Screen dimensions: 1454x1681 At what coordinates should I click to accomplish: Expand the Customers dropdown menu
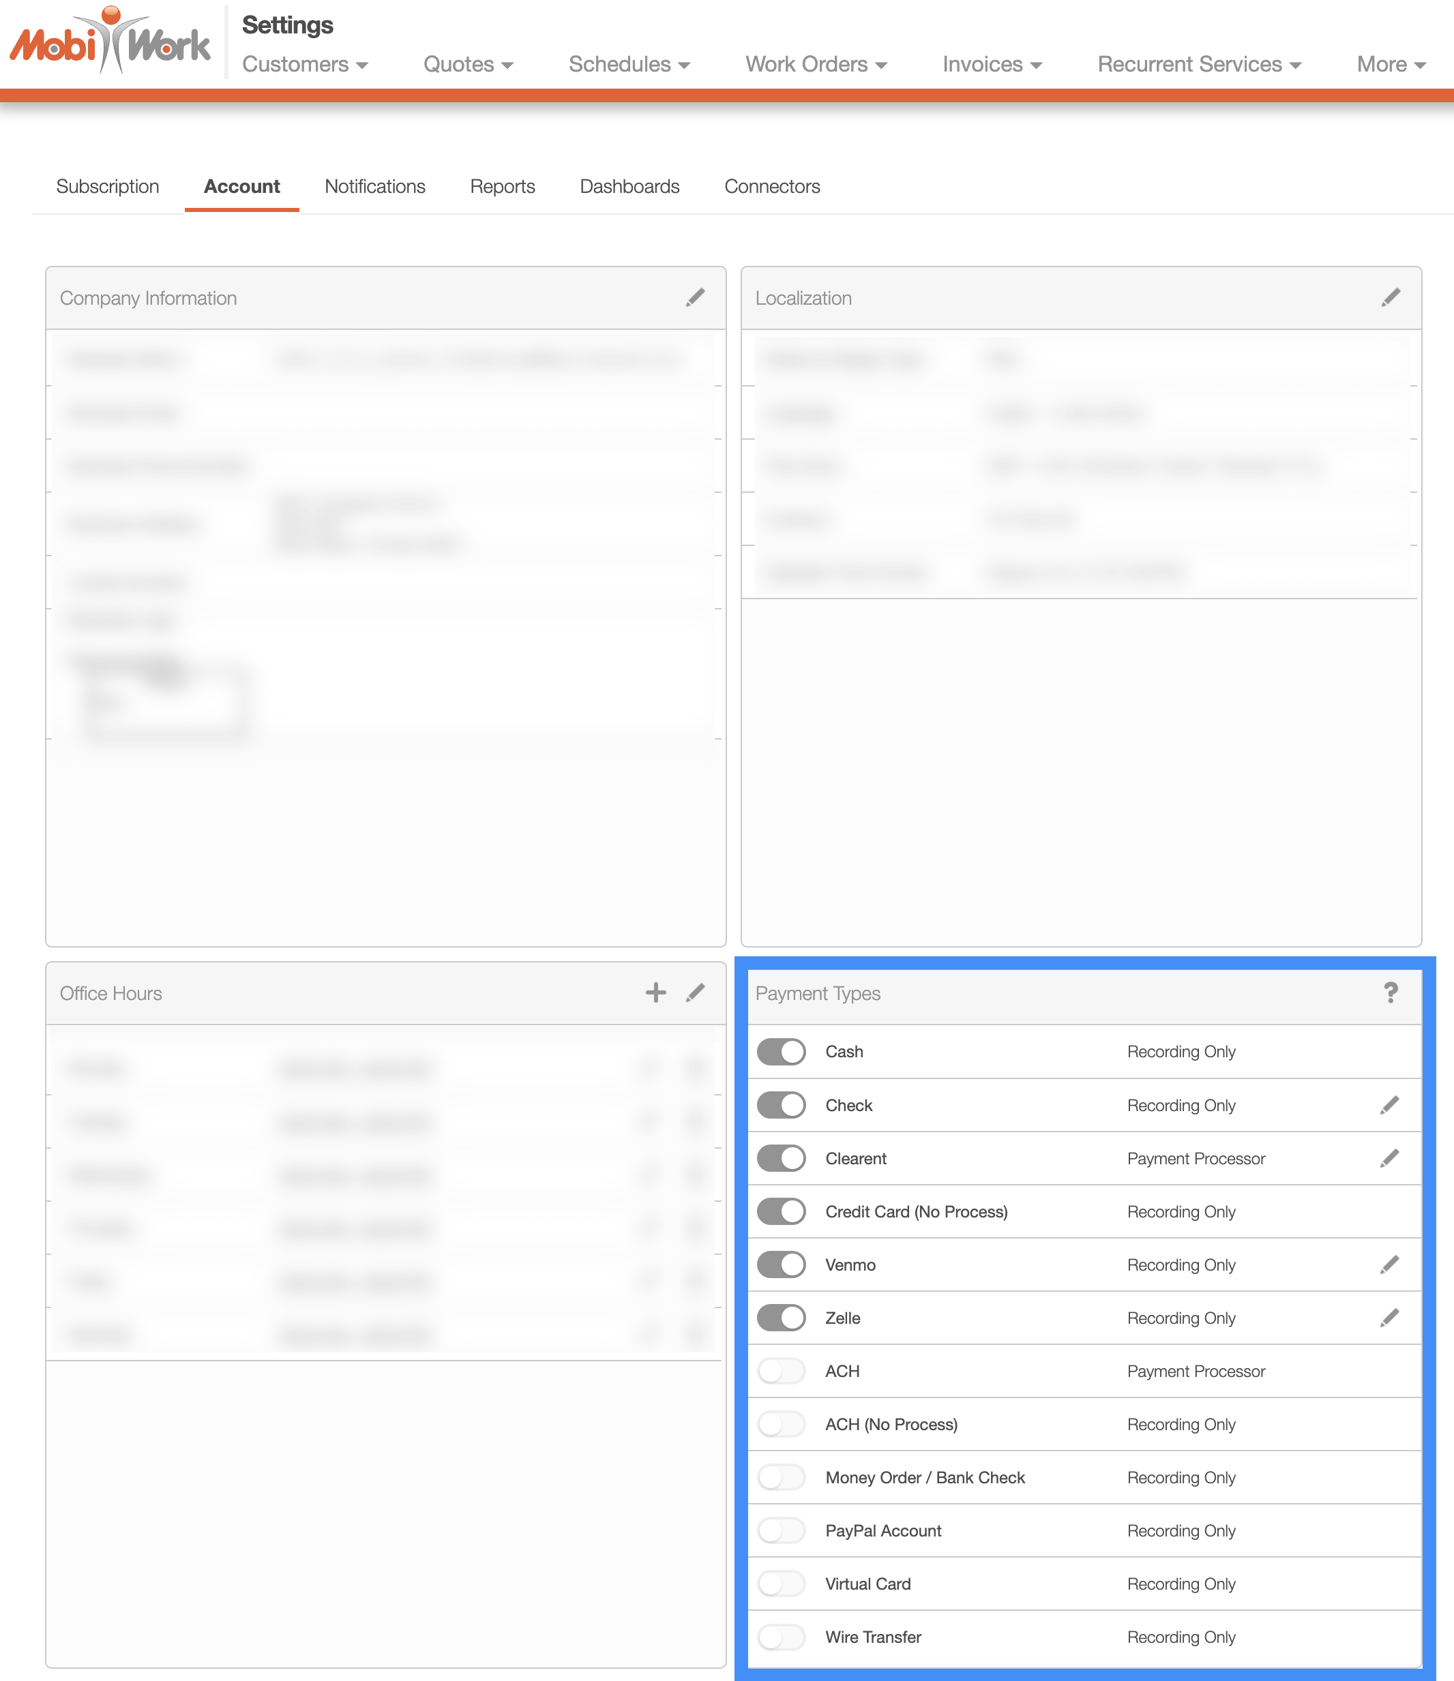point(304,64)
